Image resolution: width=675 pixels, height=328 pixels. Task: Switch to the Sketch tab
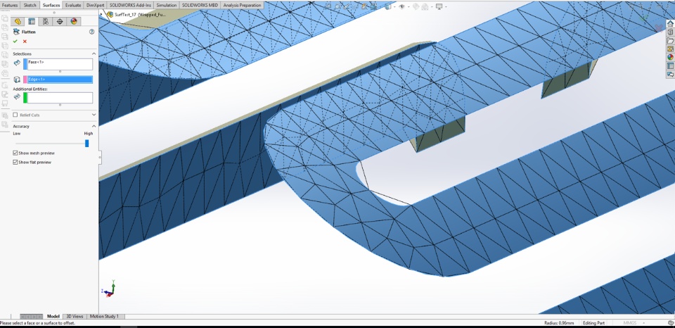click(x=30, y=5)
